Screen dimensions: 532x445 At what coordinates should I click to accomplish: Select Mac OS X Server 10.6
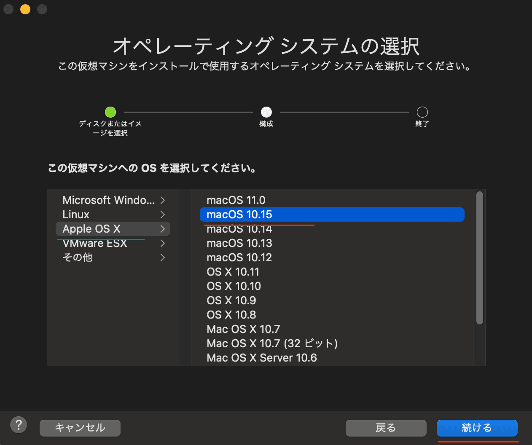click(262, 358)
